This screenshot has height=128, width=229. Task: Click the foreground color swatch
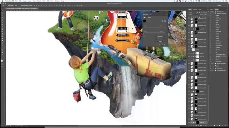(2, 61)
